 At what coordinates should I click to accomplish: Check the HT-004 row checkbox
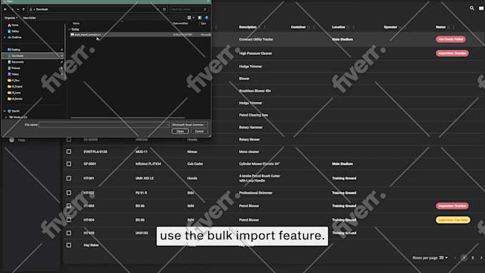tap(68, 220)
